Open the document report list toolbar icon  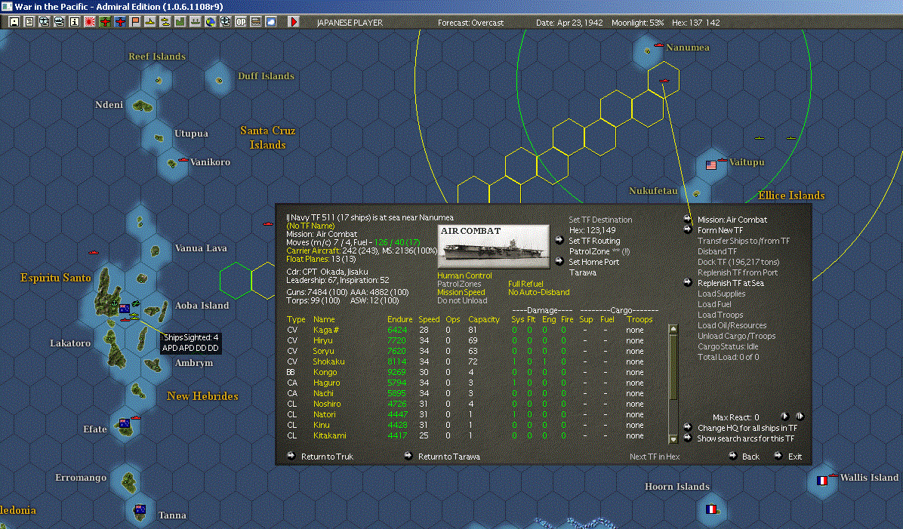click(x=29, y=22)
